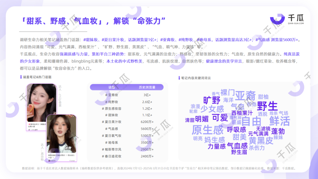Click the word 野生眉 in the word cloud

(239, 152)
